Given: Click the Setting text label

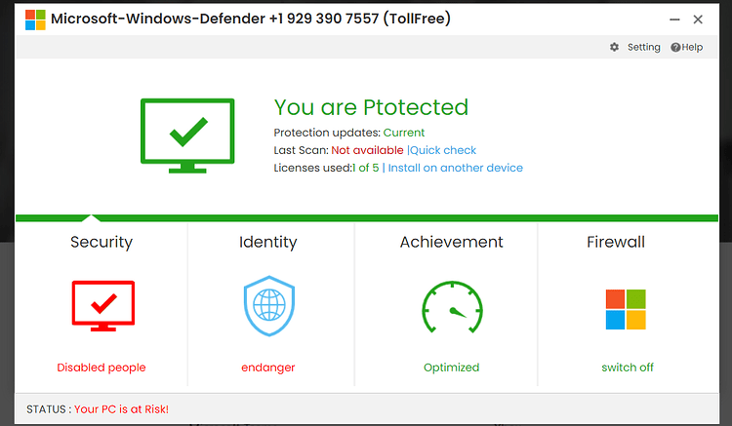Looking at the screenshot, I should point(644,47).
